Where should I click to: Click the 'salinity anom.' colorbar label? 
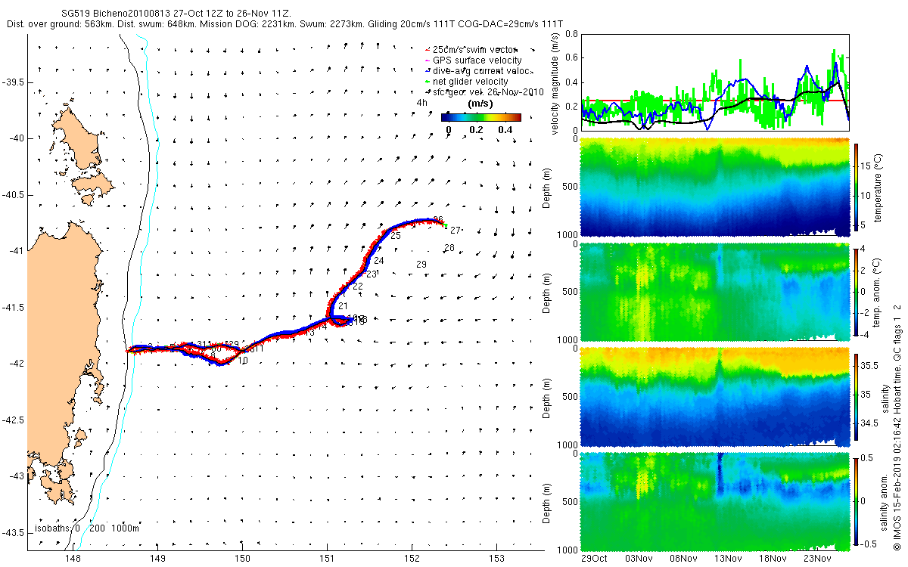point(882,502)
